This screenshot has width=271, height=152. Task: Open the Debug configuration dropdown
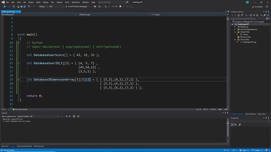(x=43, y=7)
